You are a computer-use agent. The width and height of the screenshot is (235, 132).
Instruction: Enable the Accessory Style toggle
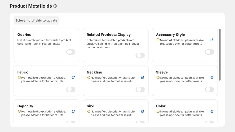click(x=209, y=52)
